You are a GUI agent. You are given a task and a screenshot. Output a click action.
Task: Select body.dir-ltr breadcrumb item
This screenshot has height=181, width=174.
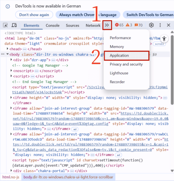tap(68, 177)
